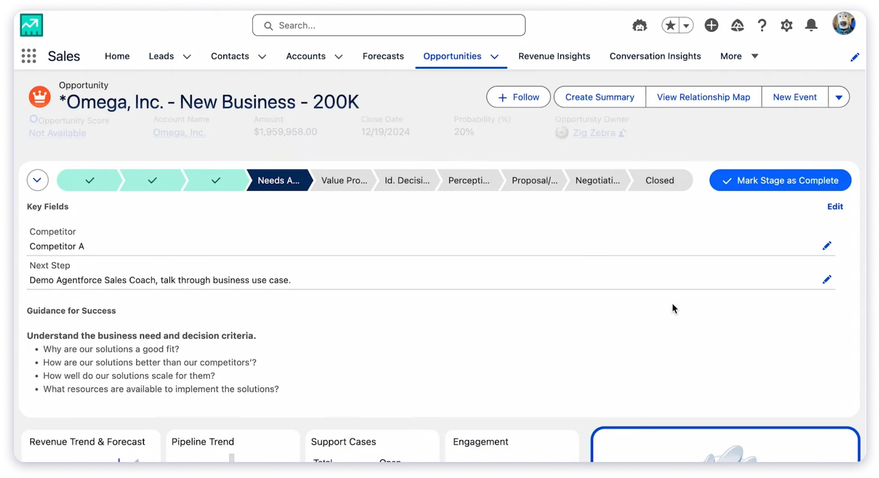The image size is (879, 478).
Task: Expand the Contacts tab dropdown chevron
Action: tap(262, 56)
